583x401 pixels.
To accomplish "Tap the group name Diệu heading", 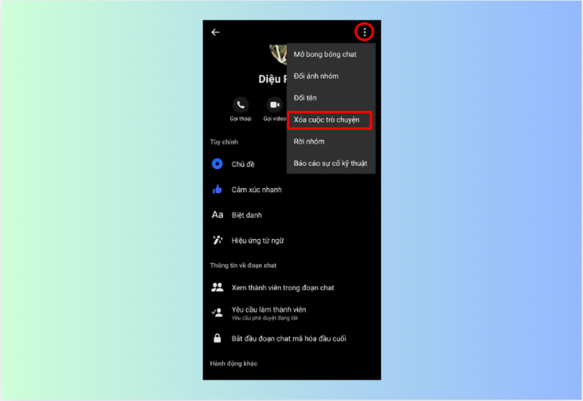I will coord(271,79).
